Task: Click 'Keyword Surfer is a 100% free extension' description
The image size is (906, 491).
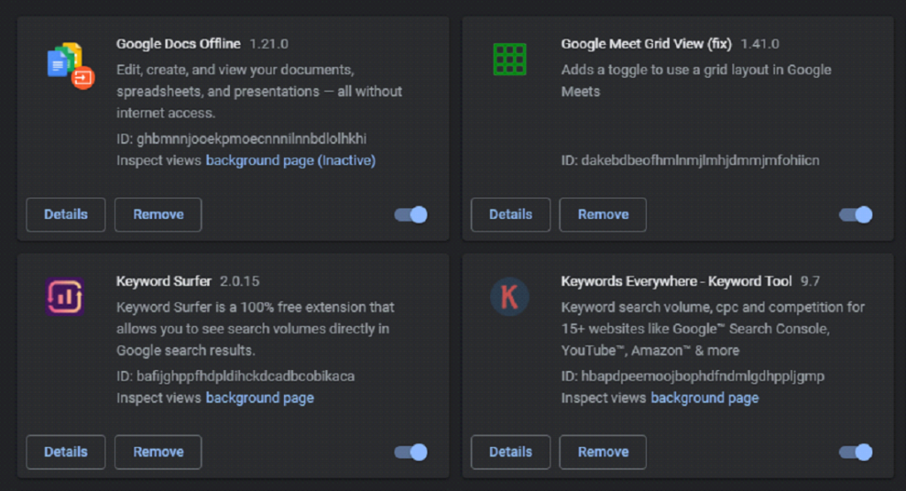Action: tap(255, 329)
